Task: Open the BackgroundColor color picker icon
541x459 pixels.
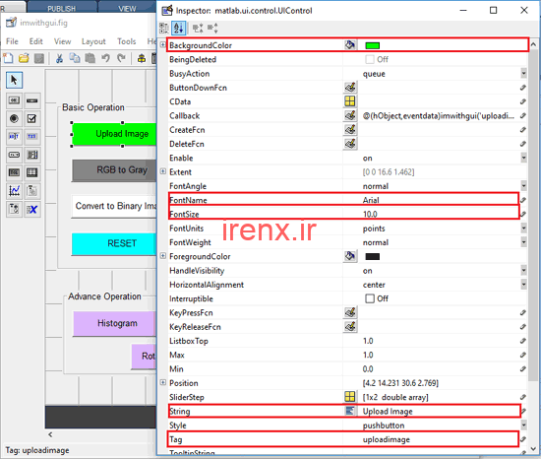Action: click(350, 45)
